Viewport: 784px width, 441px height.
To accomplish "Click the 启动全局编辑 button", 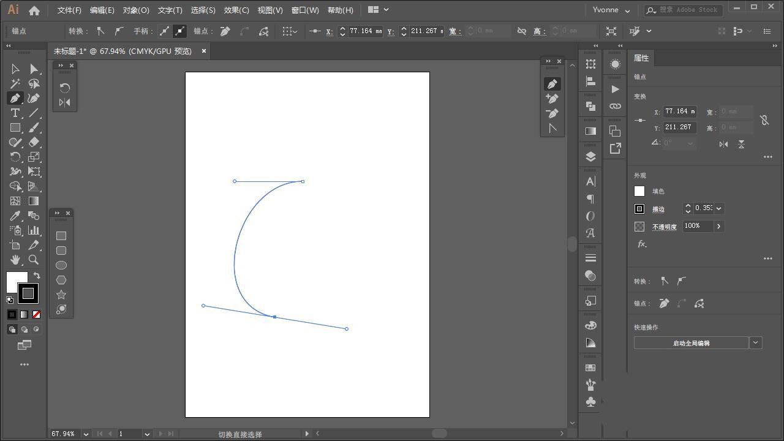I will (691, 342).
